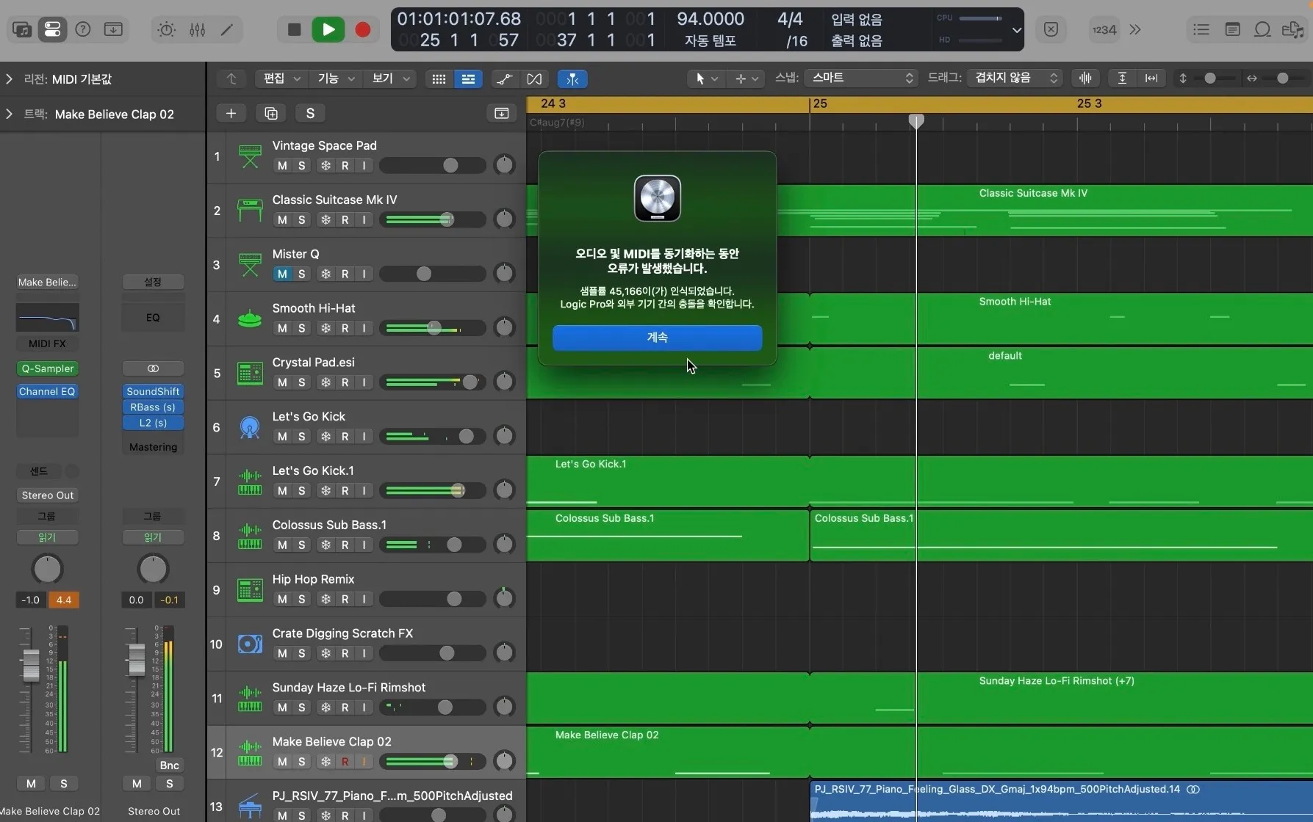Click the MIDI FX slot
The image size is (1313, 822).
click(x=47, y=343)
